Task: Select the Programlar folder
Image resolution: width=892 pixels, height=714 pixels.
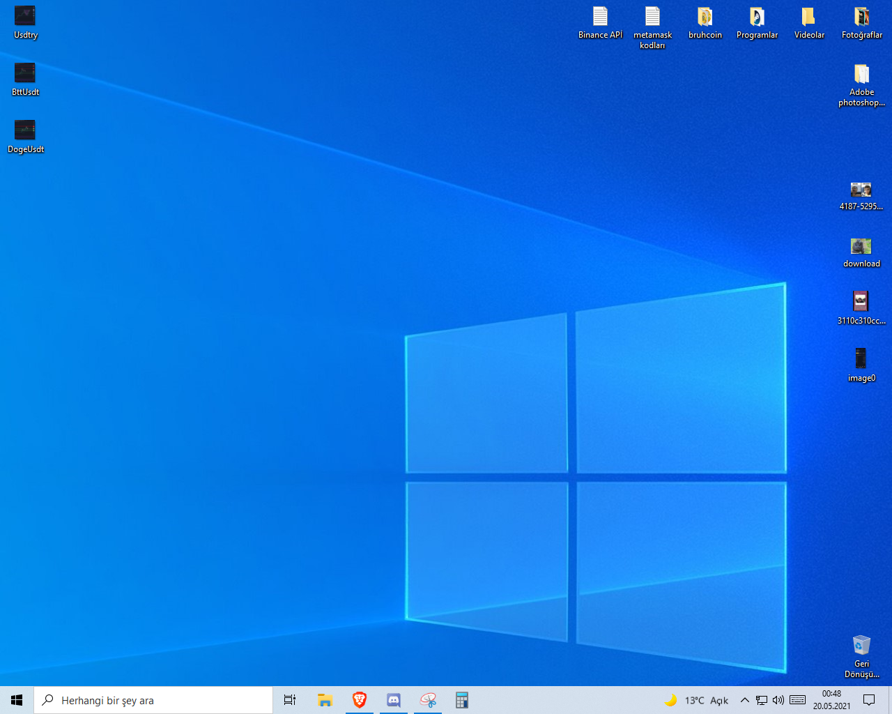Action: [x=757, y=22]
